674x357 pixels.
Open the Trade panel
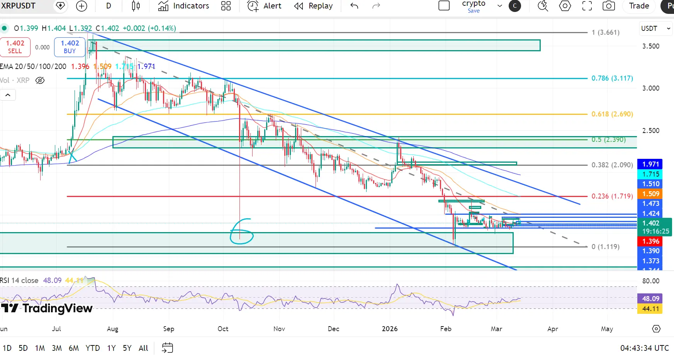(639, 6)
